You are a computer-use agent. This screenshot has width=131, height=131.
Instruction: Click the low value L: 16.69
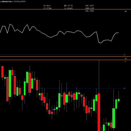(x=68, y=8)
